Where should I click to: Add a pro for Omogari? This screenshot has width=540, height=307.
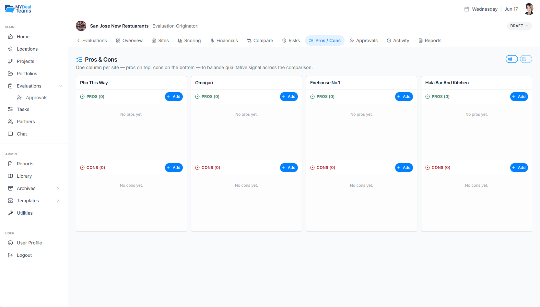point(289,97)
